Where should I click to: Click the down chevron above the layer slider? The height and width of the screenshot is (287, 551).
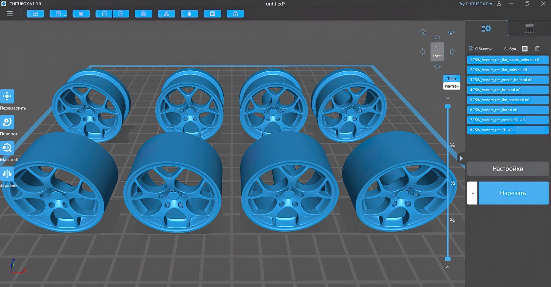(447, 98)
